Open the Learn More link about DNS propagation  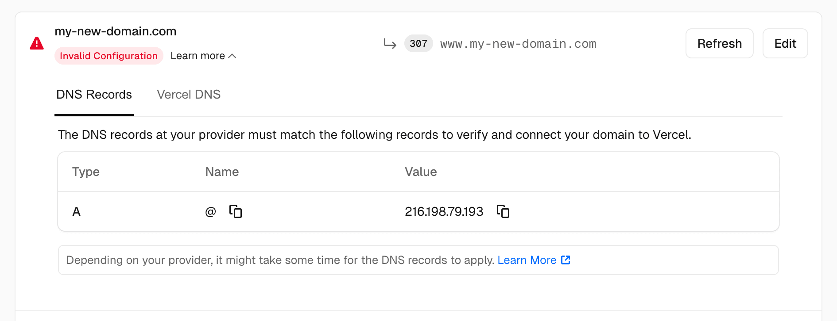pos(527,260)
